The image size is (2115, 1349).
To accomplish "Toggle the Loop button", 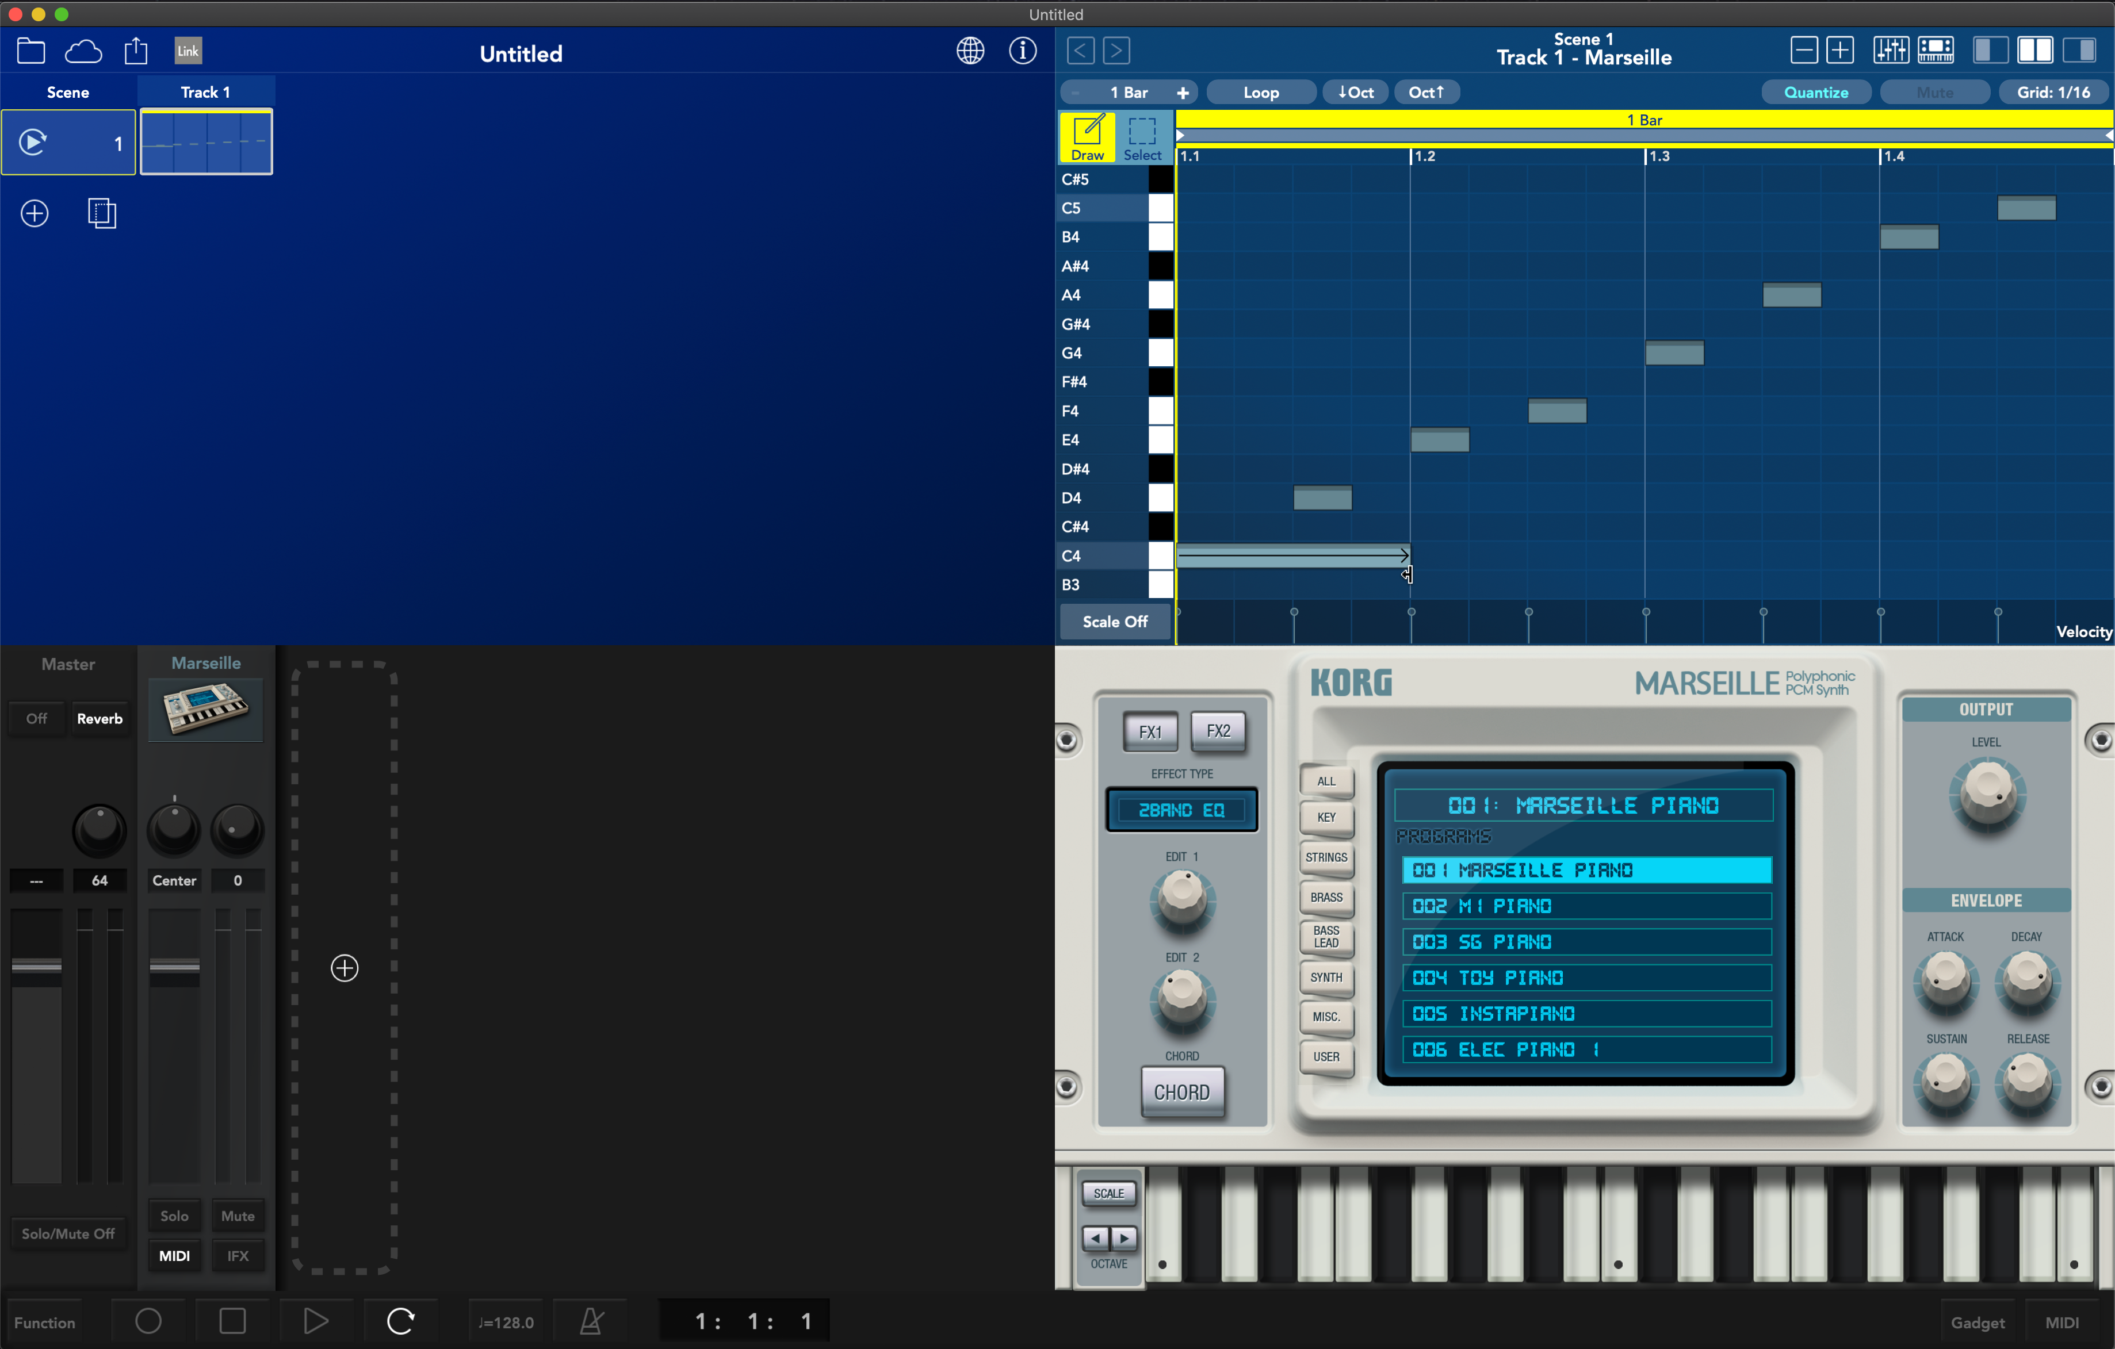I will 1261,92.
